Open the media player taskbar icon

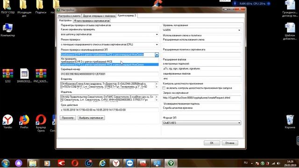[x=47, y=163]
